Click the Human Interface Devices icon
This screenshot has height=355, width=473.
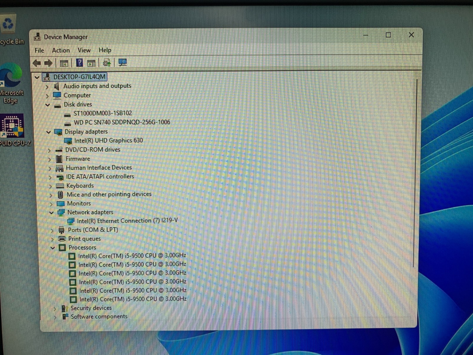pos(59,168)
